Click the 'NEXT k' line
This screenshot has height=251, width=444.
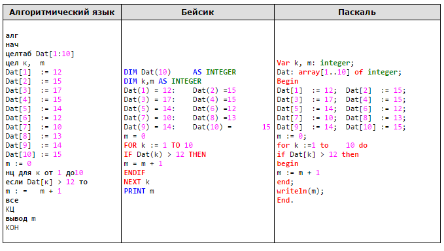137,182
